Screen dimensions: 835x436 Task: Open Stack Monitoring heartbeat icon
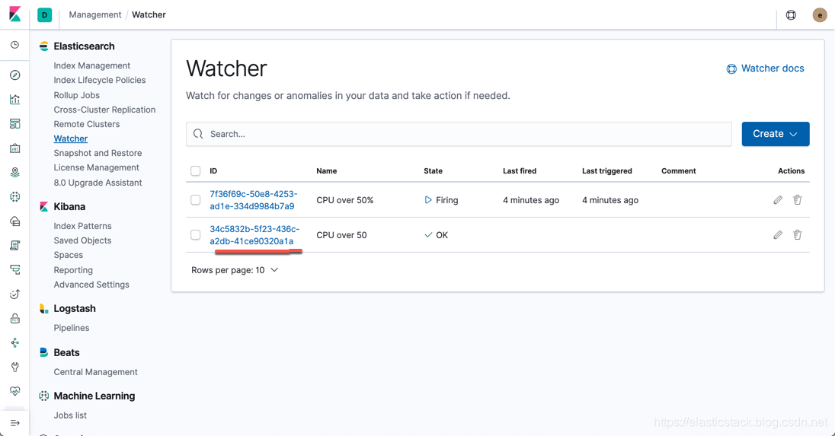click(x=15, y=391)
